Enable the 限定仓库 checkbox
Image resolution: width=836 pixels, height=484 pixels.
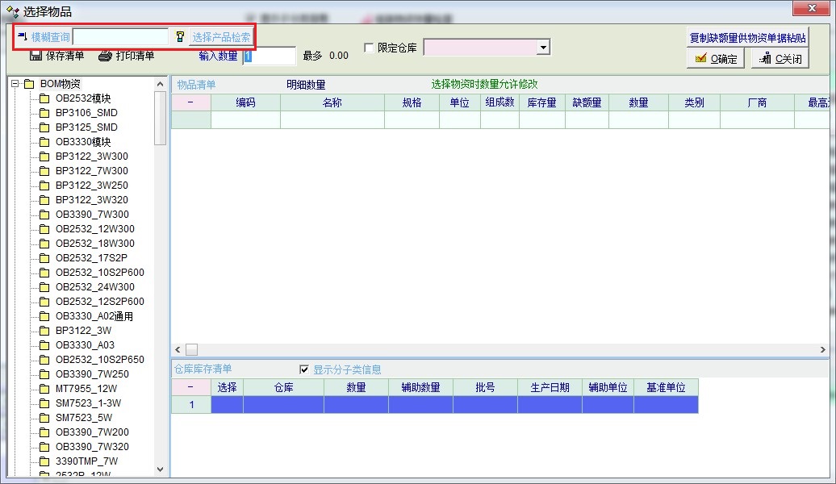click(x=370, y=48)
